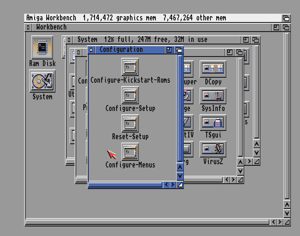The width and height of the screenshot is (300, 236).
Task: Click Configuration window size gadget
Action: point(180,184)
